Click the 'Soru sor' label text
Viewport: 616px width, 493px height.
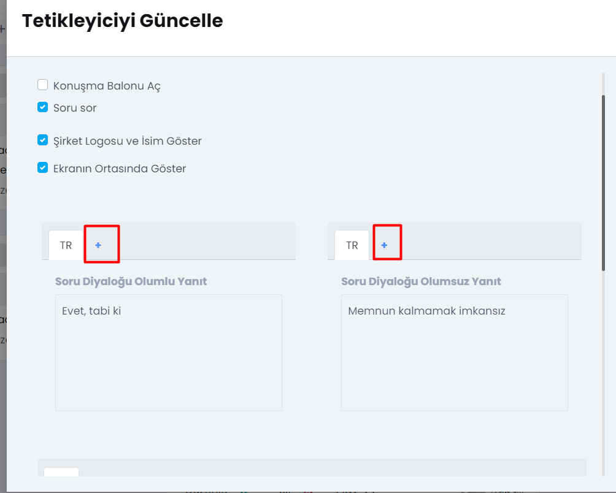click(x=75, y=108)
